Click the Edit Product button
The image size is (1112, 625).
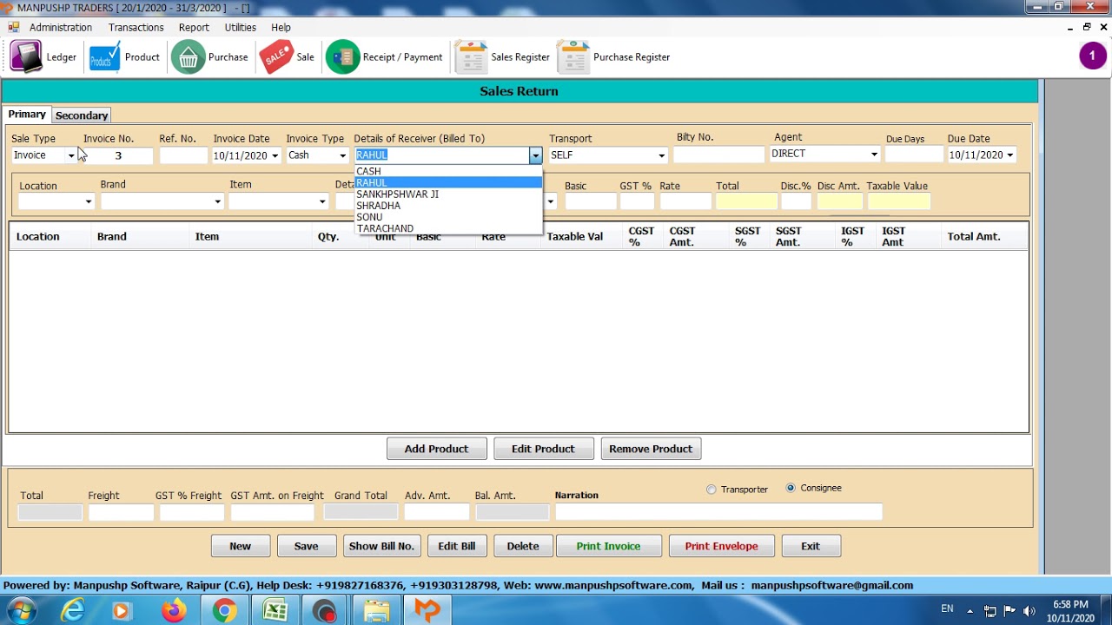pyautogui.click(x=543, y=449)
